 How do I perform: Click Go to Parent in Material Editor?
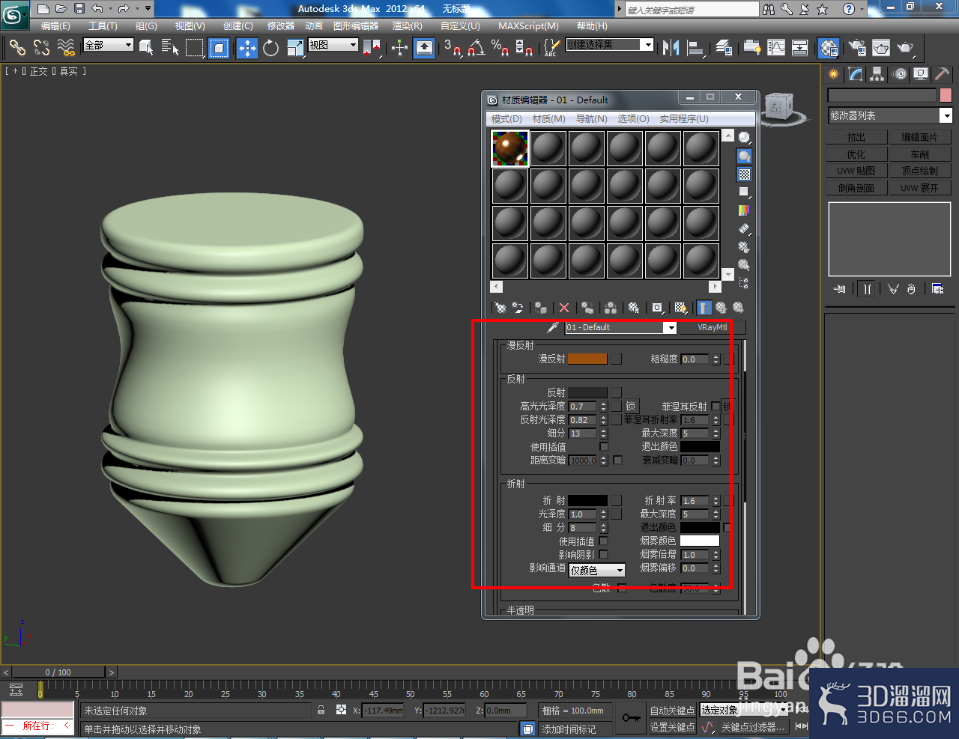(x=721, y=308)
